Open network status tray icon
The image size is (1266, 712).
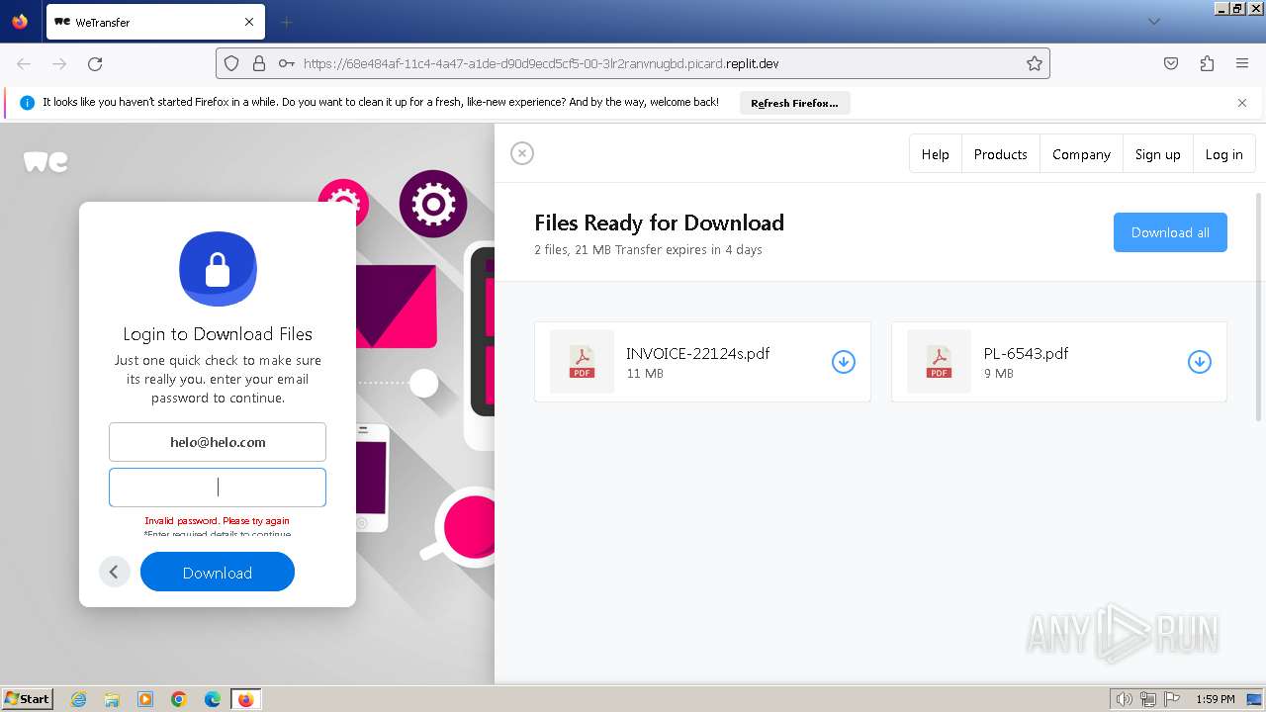tap(1148, 699)
